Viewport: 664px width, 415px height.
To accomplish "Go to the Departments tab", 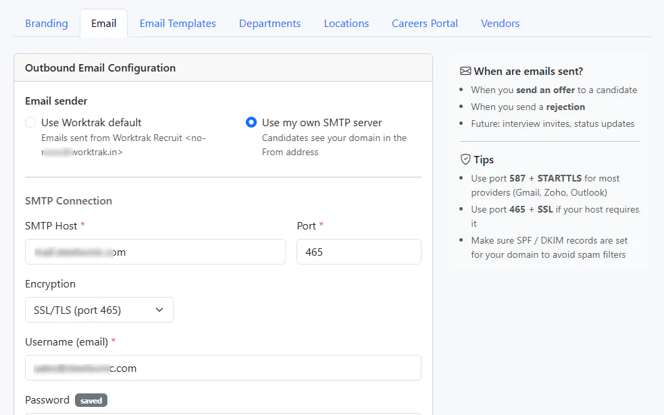I will 270,23.
